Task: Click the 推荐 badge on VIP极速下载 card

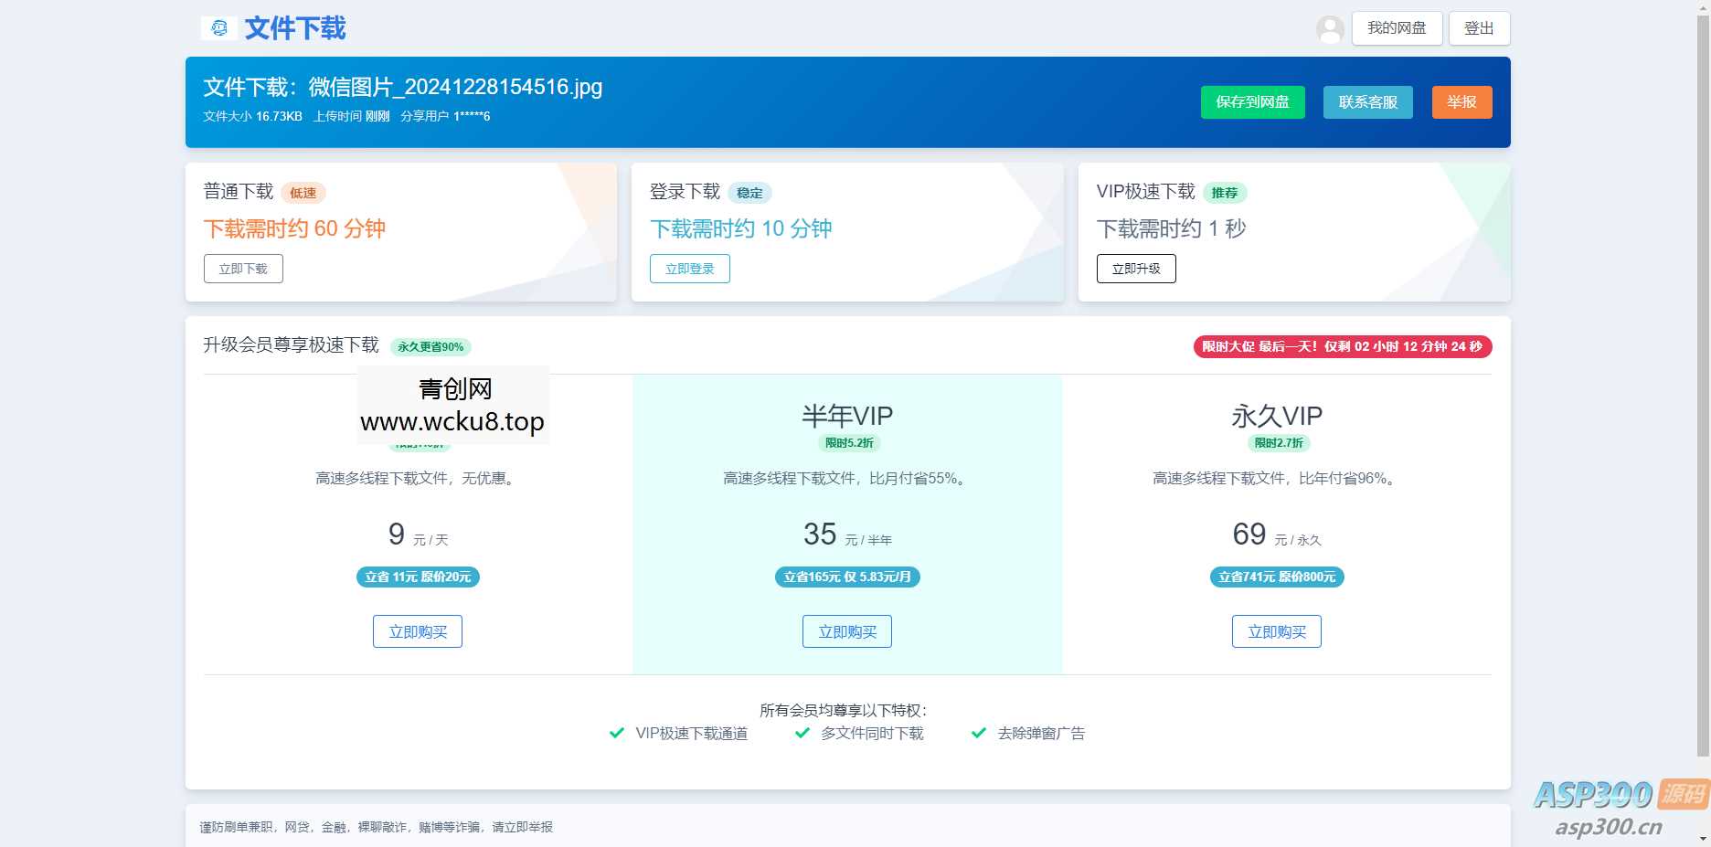Action: pyautogui.click(x=1226, y=193)
